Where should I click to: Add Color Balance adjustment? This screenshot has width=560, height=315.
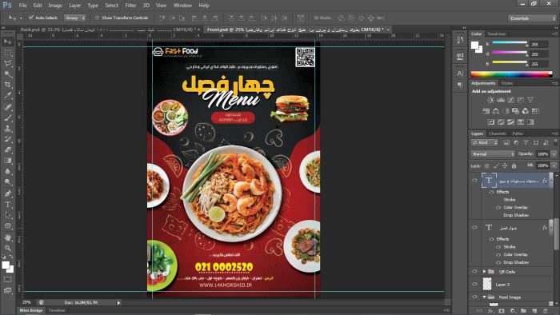496,111
